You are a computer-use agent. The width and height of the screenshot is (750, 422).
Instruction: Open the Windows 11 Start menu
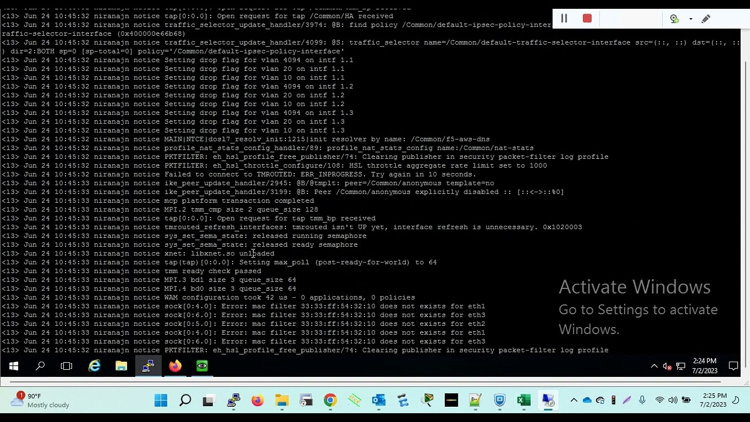[x=161, y=401]
